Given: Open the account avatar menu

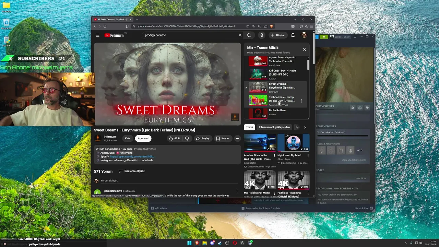Looking at the screenshot, I should coord(304,35).
